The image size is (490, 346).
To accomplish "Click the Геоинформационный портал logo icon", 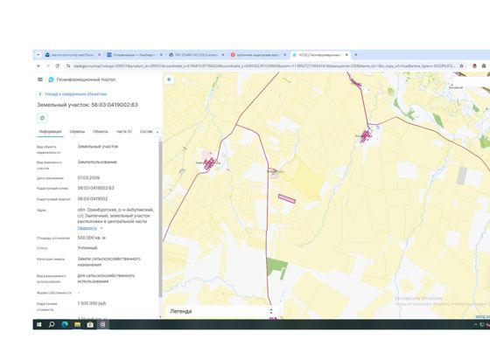I will click(52, 80).
